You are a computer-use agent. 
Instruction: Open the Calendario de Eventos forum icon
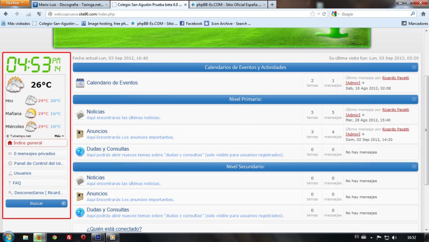[x=80, y=83]
